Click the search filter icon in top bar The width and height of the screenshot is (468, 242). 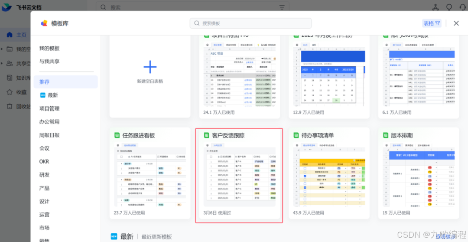[282, 7]
